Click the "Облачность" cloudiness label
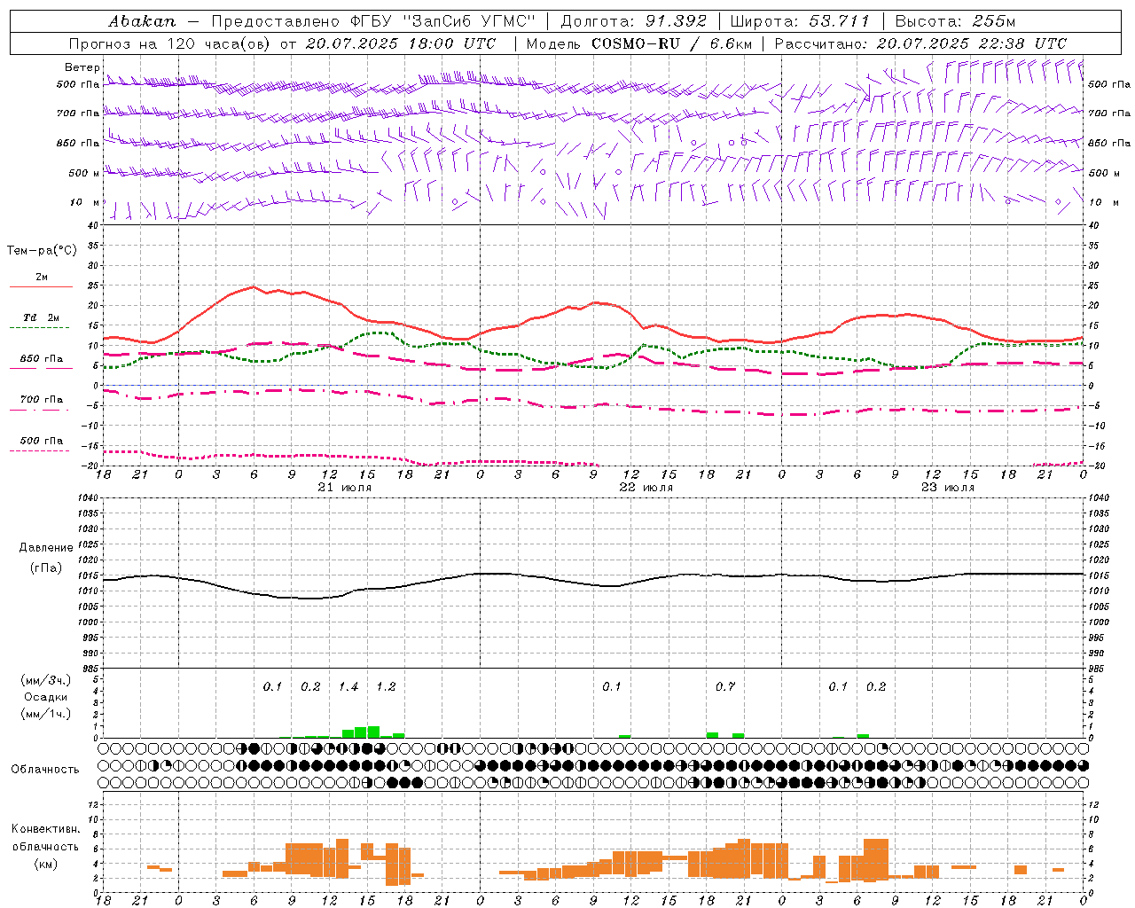The width and height of the screenshot is (1135, 908). (x=45, y=769)
